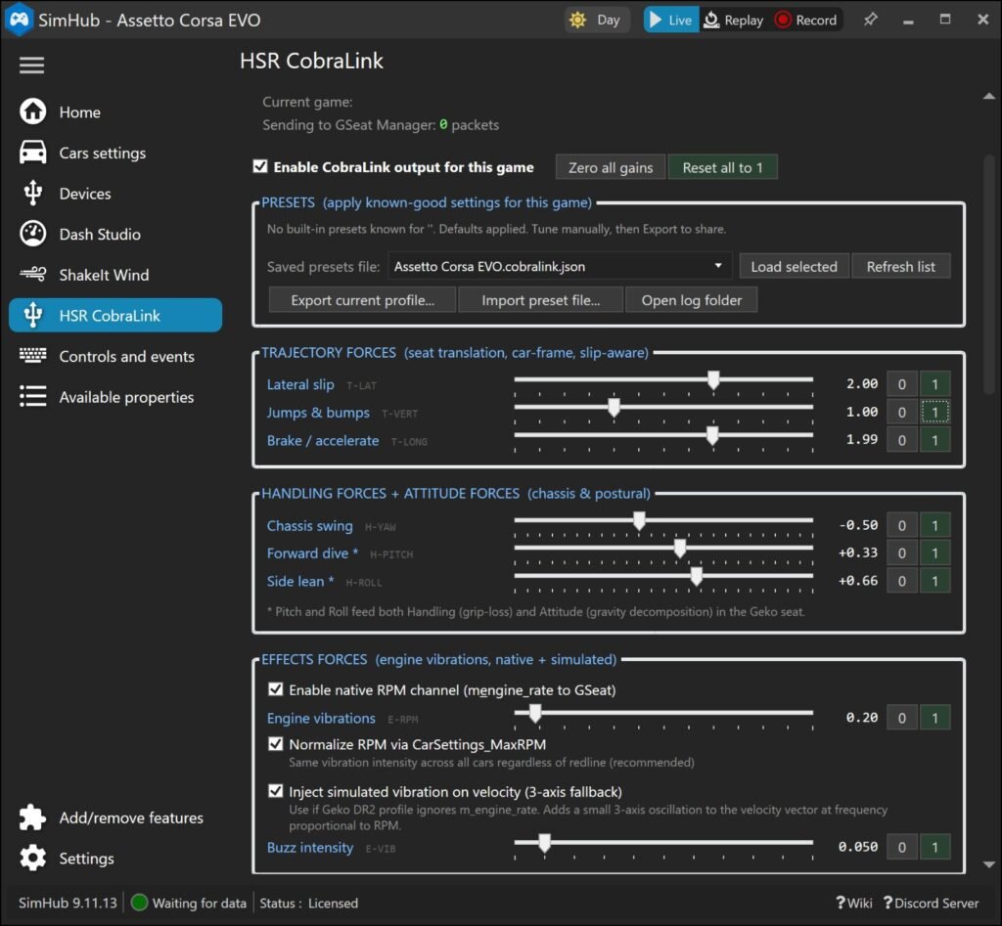Click the Cars settings car icon
Image resolution: width=1002 pixels, height=926 pixels.
tap(32, 153)
